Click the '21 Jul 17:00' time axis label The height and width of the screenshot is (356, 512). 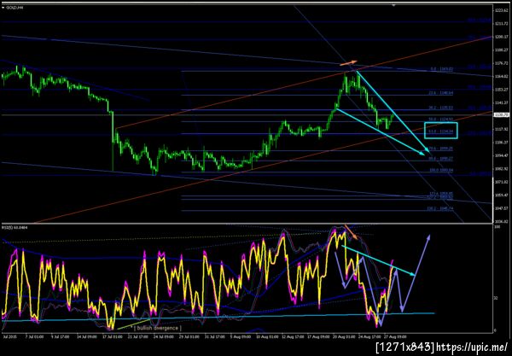pyautogui.click(x=139, y=336)
